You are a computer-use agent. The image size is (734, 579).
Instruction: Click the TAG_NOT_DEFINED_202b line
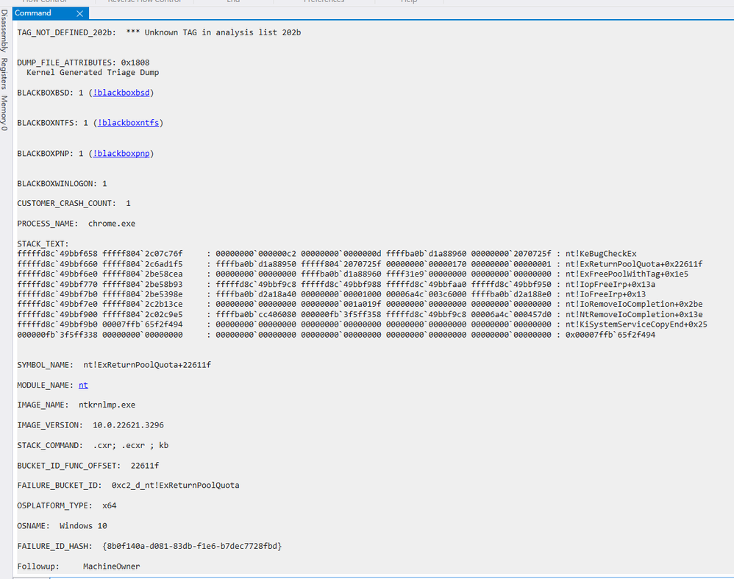[159, 32]
